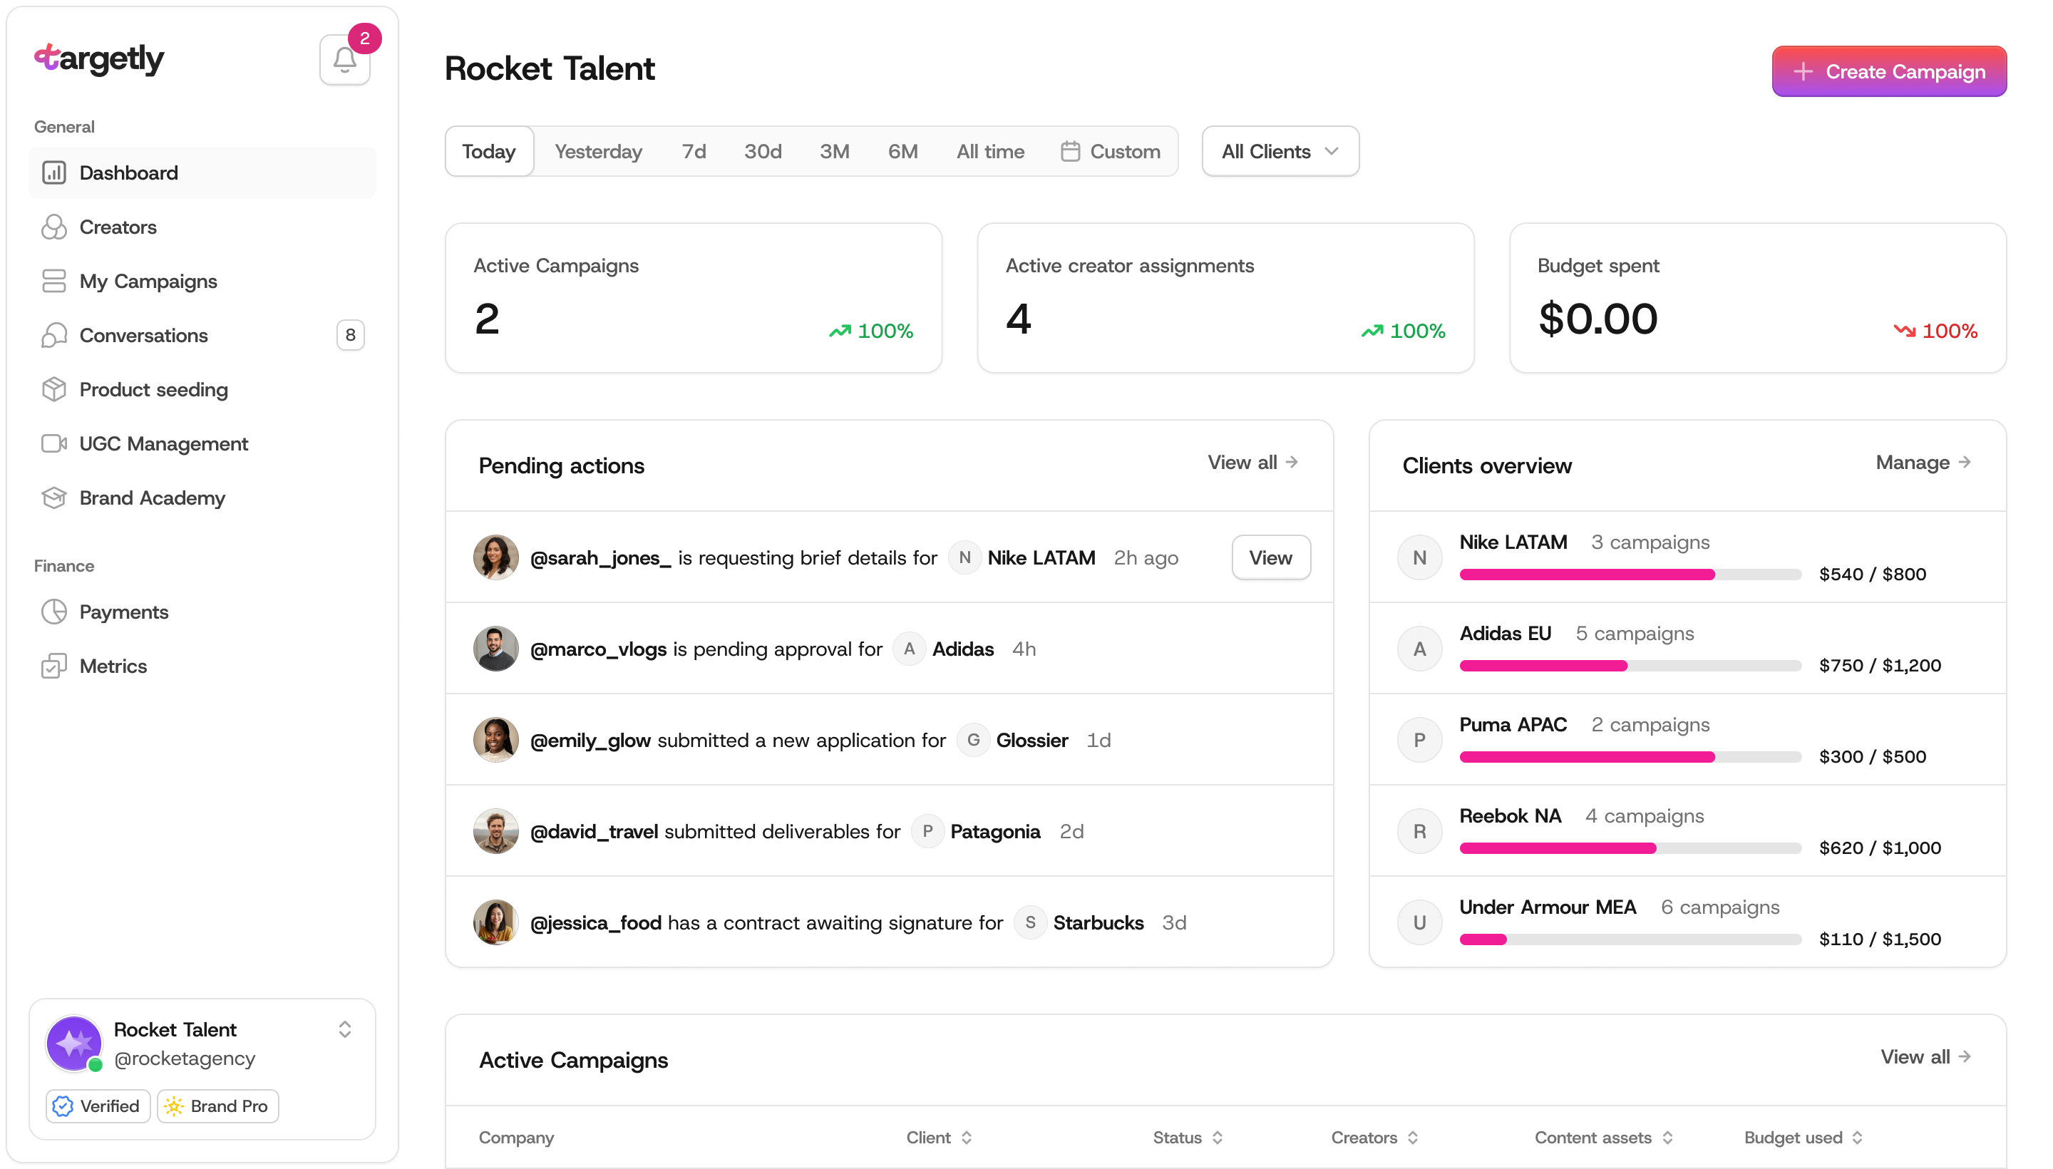Click View button for @sarah_jones_ request
The image size is (2053, 1169).
click(1270, 557)
